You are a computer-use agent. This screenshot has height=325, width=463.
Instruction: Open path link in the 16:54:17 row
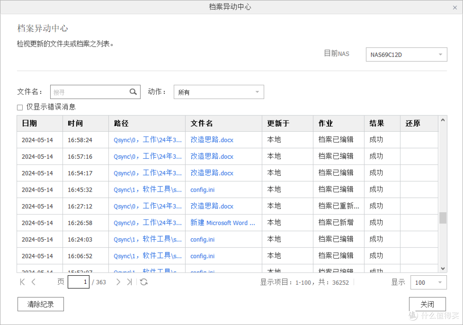point(147,173)
